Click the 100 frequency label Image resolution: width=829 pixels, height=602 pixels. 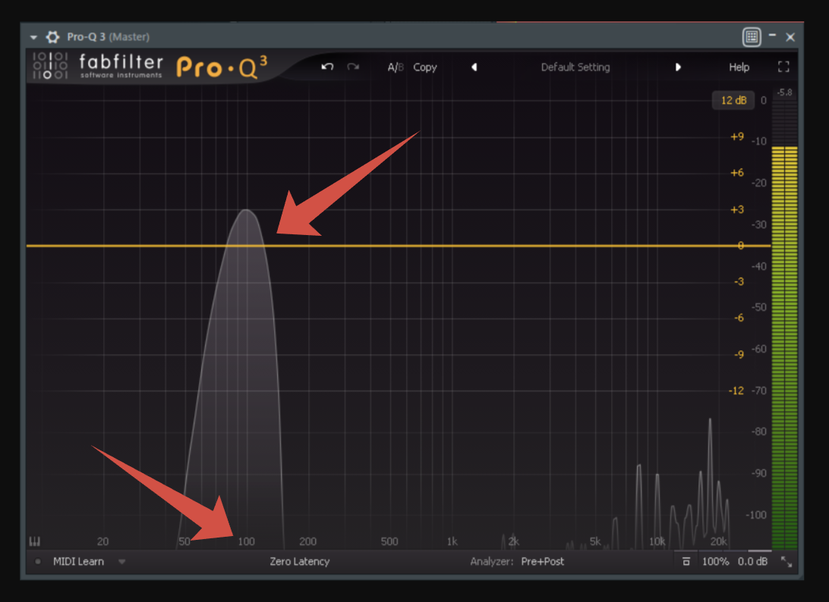pos(246,541)
